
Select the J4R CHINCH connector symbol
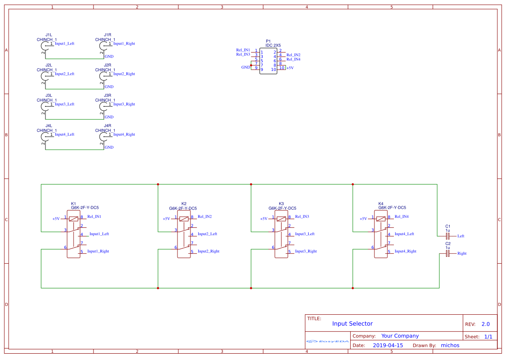104,136
